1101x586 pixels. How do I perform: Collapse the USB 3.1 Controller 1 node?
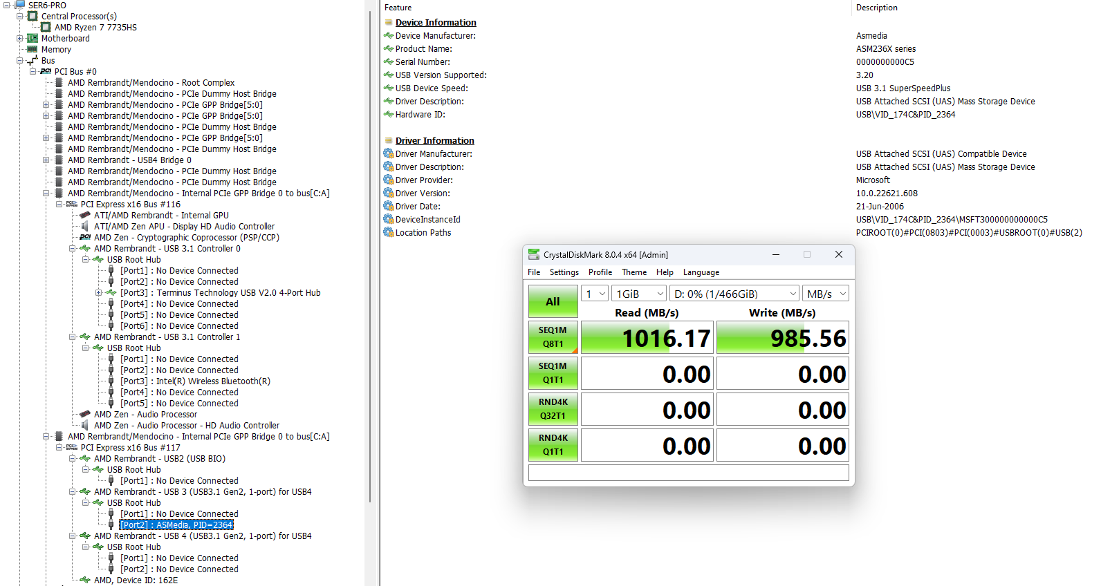(x=72, y=337)
